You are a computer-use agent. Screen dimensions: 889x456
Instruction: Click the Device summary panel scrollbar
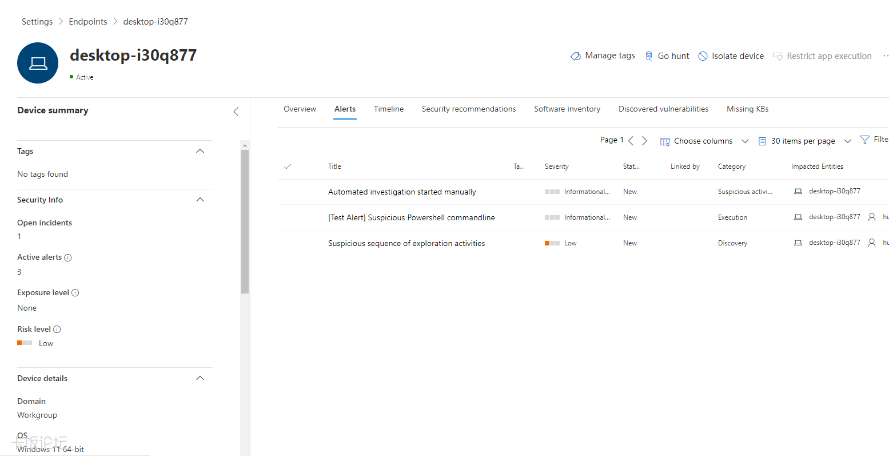(x=245, y=222)
